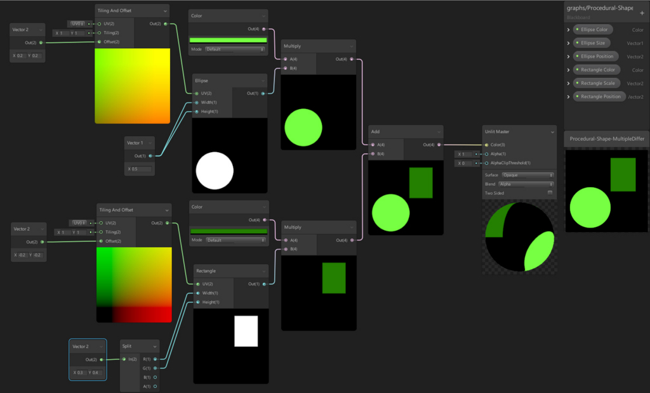Click the Y 0.4 field on selected Vector 2
650x393 pixels.
95,373
